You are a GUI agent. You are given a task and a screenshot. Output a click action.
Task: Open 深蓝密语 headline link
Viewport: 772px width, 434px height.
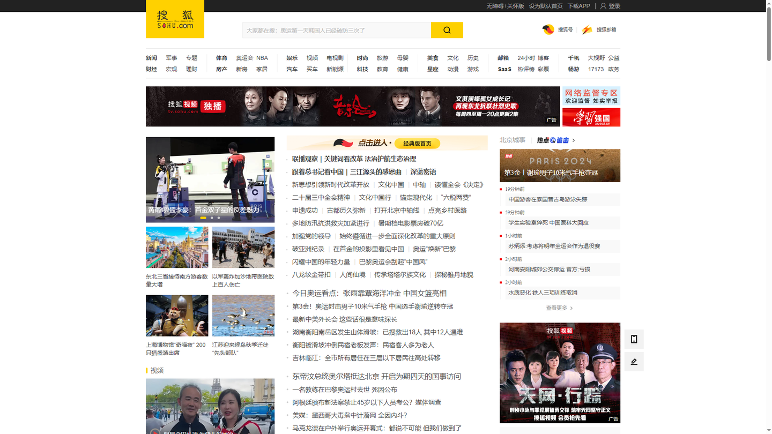423,171
